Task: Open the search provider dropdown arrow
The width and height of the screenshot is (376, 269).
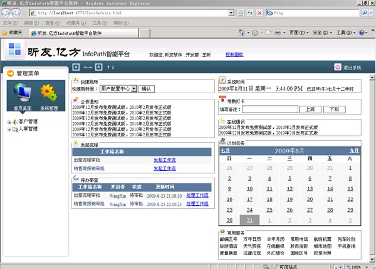Action: (x=371, y=13)
